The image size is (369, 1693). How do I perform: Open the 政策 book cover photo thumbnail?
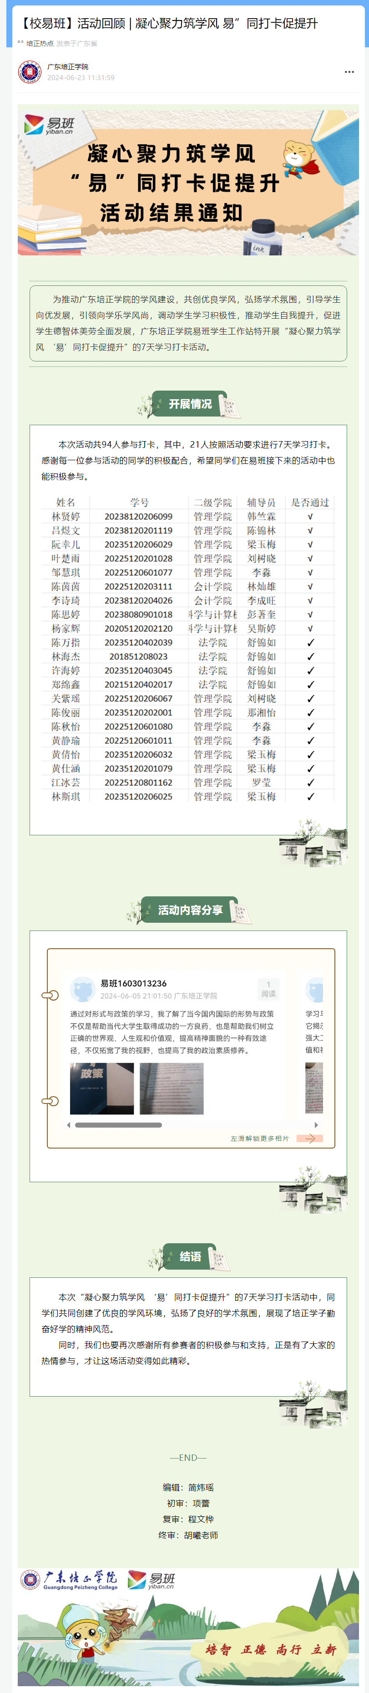102,1089
